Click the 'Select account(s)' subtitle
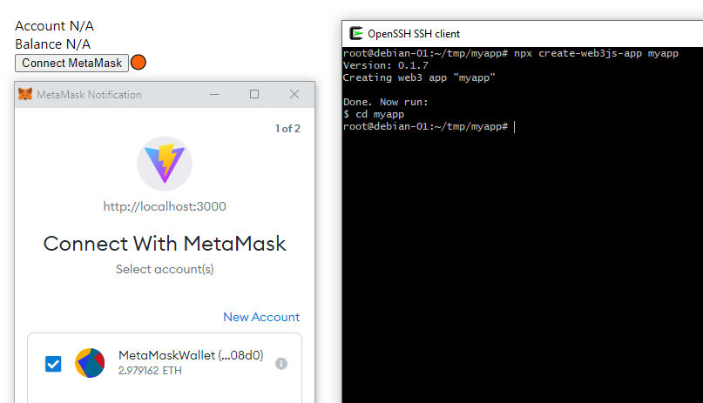The width and height of the screenshot is (703, 403). (x=165, y=269)
